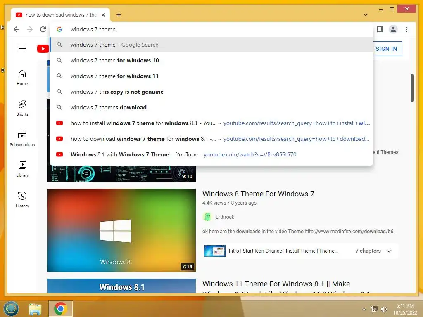Show hidden tray icons arrow
Screen dimensions: 423x317
(364, 309)
